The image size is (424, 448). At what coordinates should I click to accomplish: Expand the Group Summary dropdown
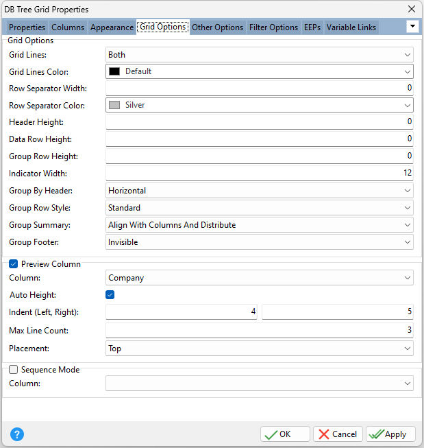pyautogui.click(x=260, y=225)
